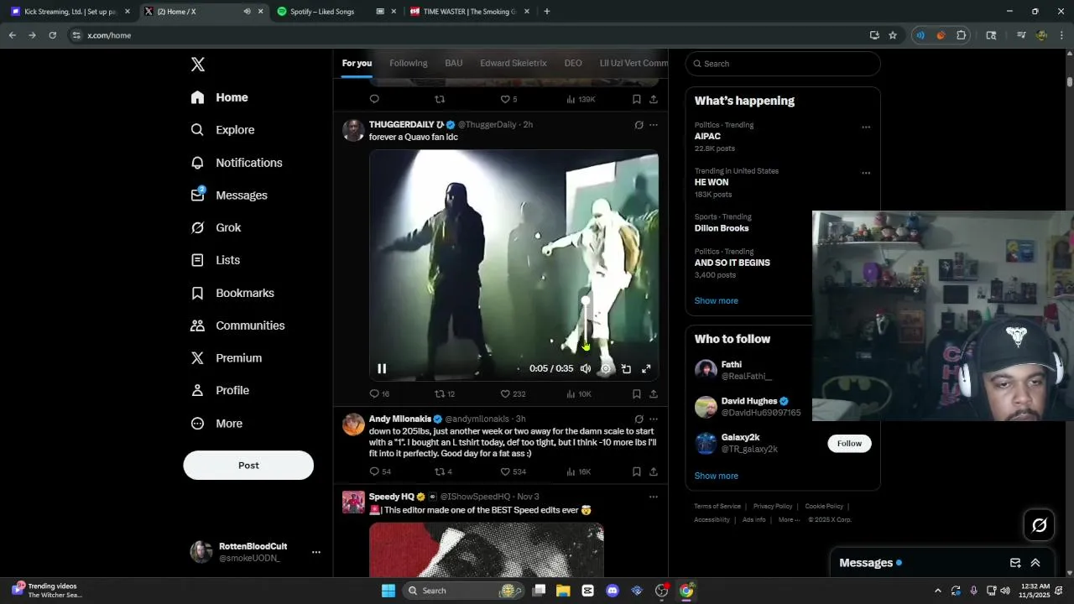This screenshot has height=604, width=1074.
Task: Open AIPAC trend options menu
Action: pyautogui.click(x=866, y=128)
